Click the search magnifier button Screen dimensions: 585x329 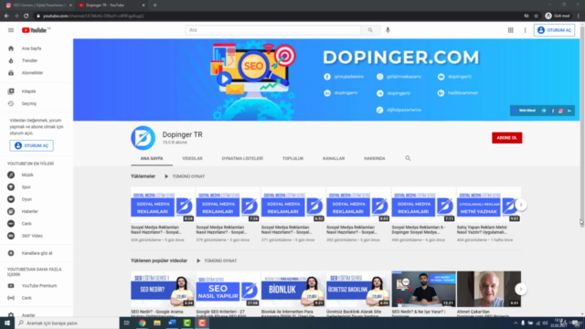click(370, 30)
